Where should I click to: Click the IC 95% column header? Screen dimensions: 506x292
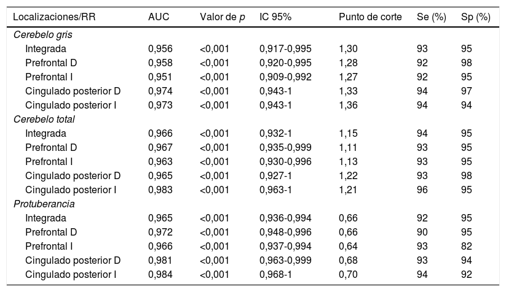(275, 17)
